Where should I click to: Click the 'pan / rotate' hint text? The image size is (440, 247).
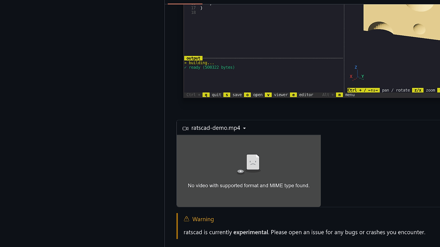point(396,90)
